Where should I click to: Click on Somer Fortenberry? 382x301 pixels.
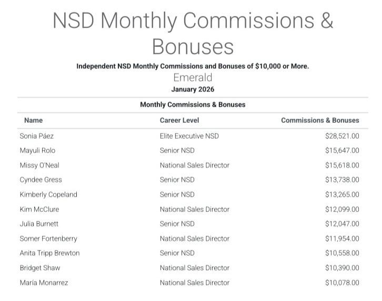click(48, 239)
